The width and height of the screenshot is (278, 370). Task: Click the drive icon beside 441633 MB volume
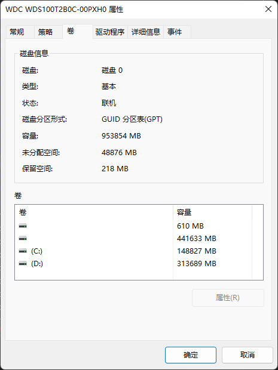(23, 239)
